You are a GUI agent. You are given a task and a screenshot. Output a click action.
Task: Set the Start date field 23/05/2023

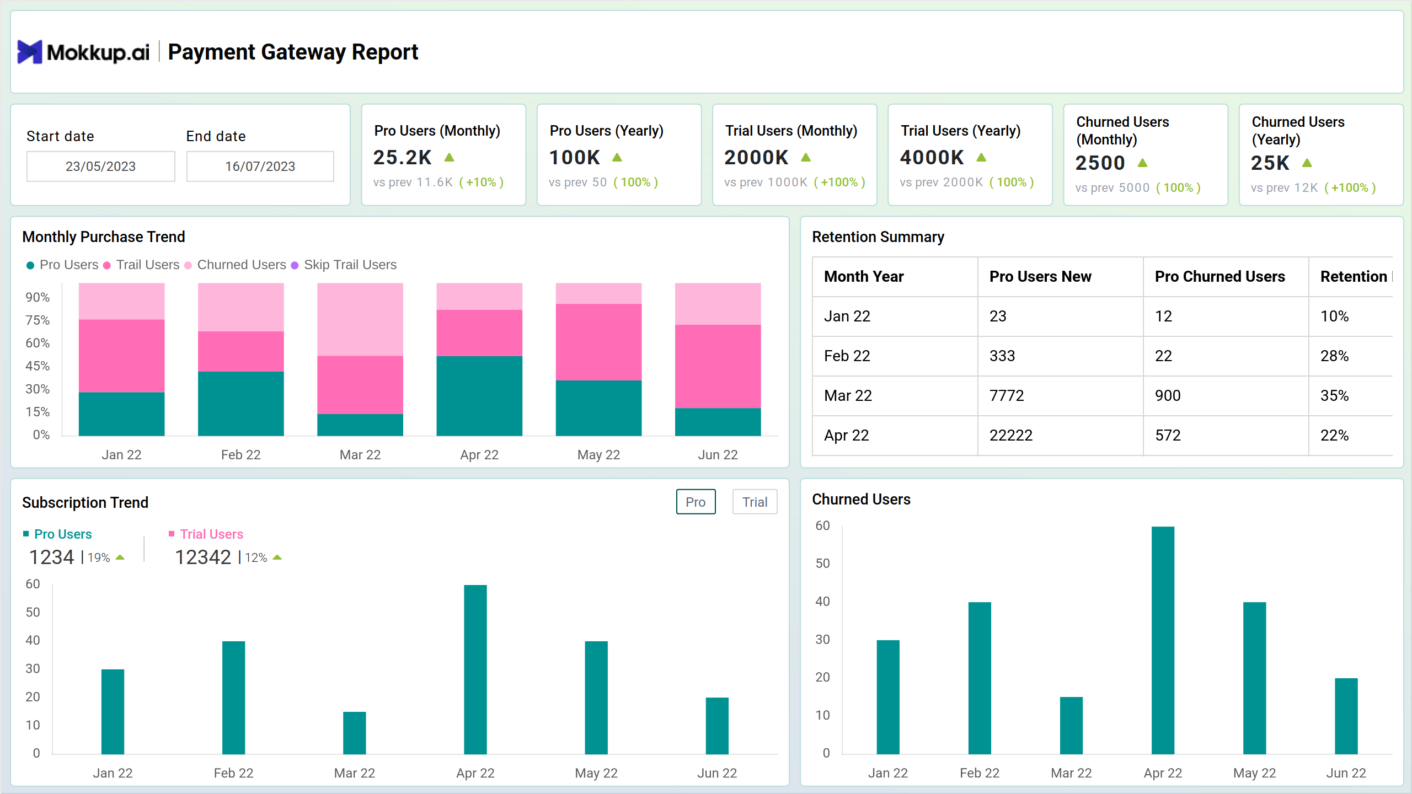pos(100,166)
